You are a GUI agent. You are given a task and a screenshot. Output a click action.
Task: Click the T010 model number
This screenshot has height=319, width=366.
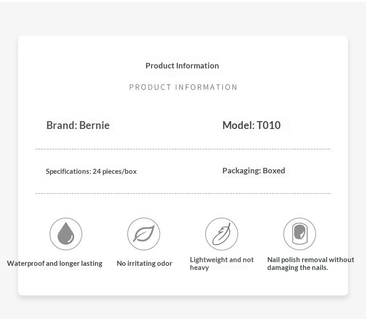click(268, 125)
